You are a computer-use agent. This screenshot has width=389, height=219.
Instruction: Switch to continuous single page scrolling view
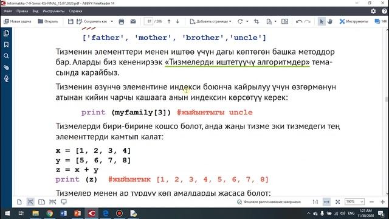30,202
